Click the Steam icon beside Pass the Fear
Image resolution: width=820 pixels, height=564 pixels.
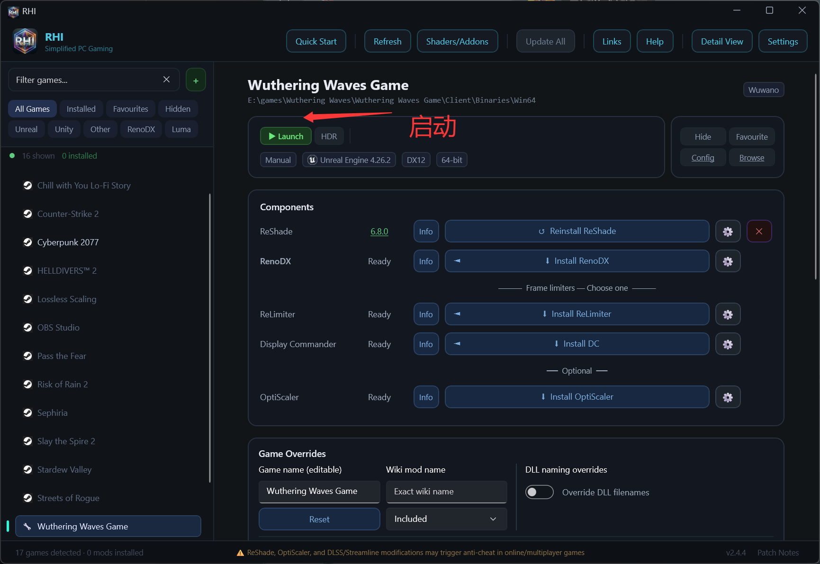click(x=27, y=356)
